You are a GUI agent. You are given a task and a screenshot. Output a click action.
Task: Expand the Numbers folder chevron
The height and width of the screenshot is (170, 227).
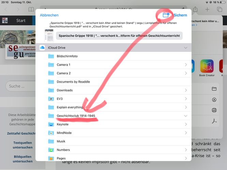pos(186,150)
